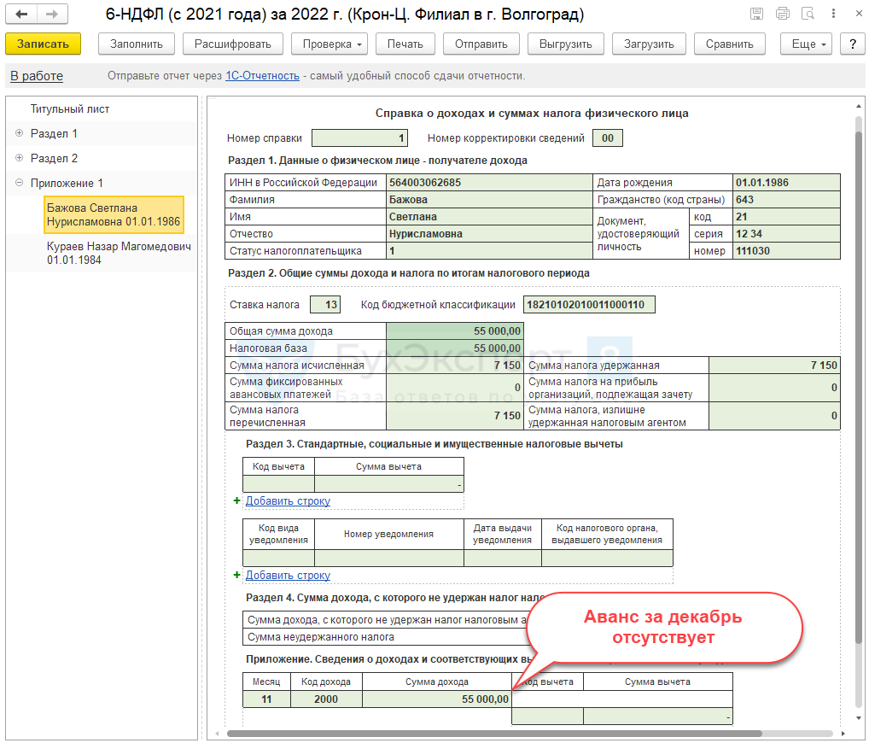Click the Расшифровать button
Image resolution: width=869 pixels, height=743 pixels.
pos(233,44)
